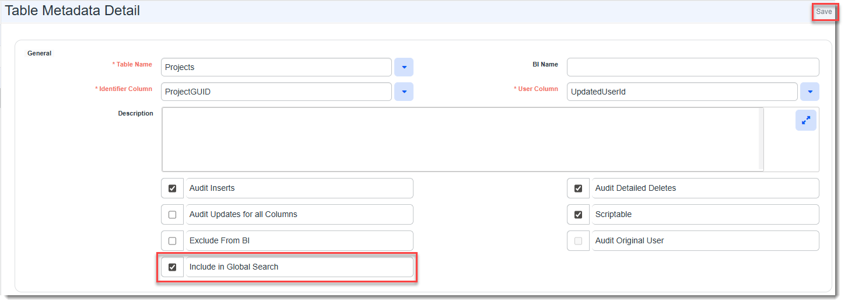Open the Table Name dropdown arrow
Viewport: 848px width, 304px height.
point(404,67)
